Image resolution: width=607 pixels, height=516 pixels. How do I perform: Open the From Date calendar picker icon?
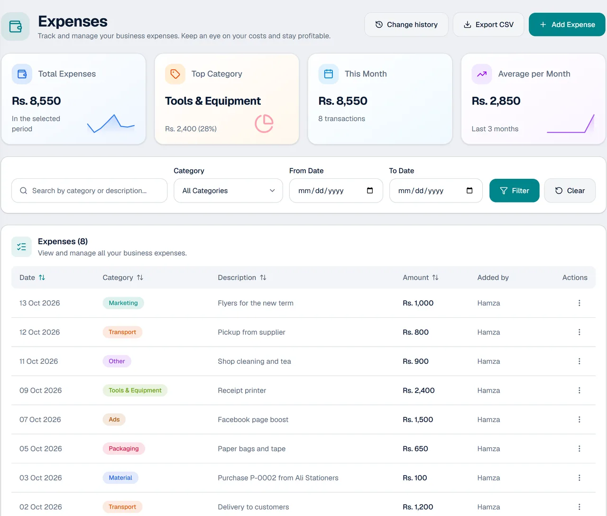tap(370, 191)
